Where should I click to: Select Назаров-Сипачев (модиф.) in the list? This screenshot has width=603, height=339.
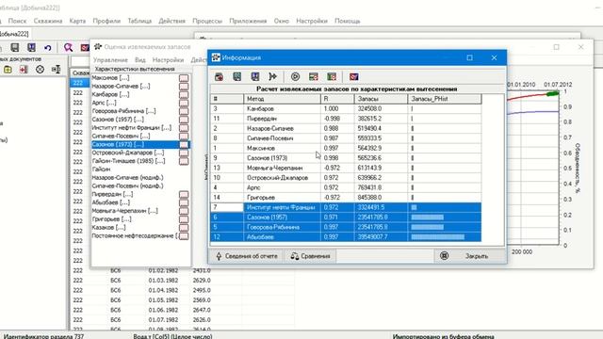pos(127,178)
